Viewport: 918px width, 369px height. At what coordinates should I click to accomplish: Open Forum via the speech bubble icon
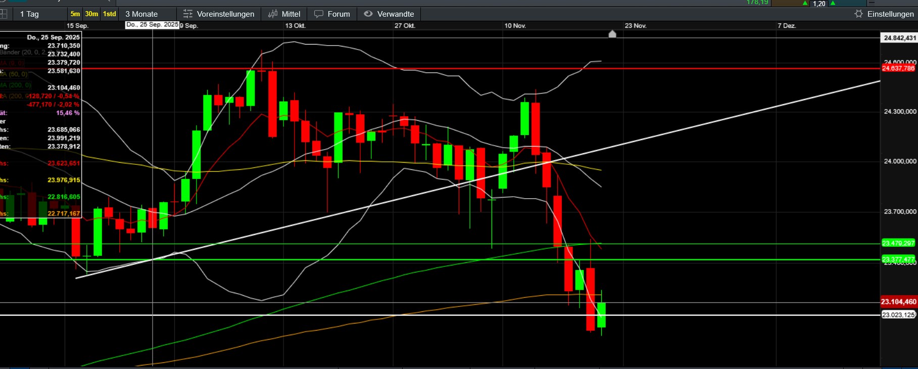click(319, 14)
